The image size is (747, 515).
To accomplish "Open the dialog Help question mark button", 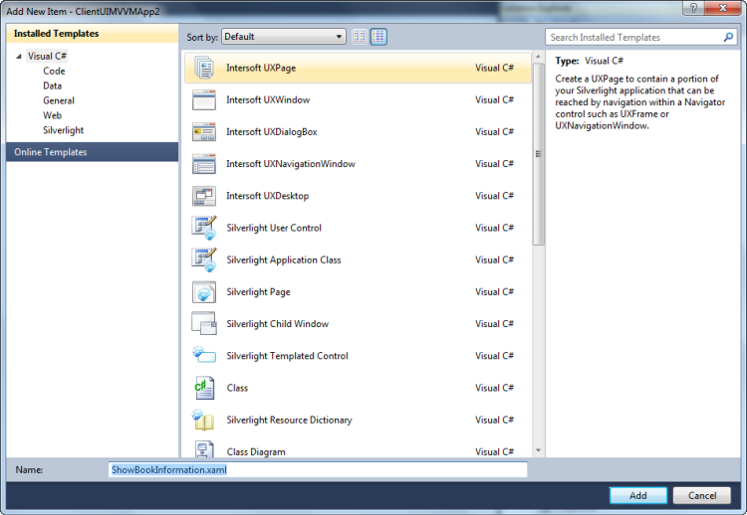I will tap(693, 8).
